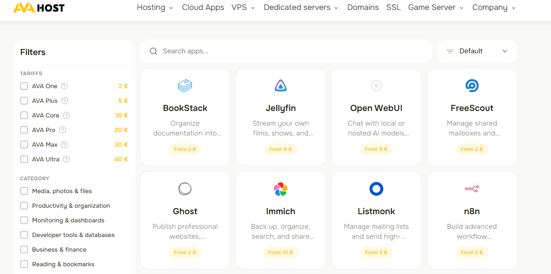551x274 pixels.
Task: Click the Immich pinwheel icon
Action: pos(281,189)
